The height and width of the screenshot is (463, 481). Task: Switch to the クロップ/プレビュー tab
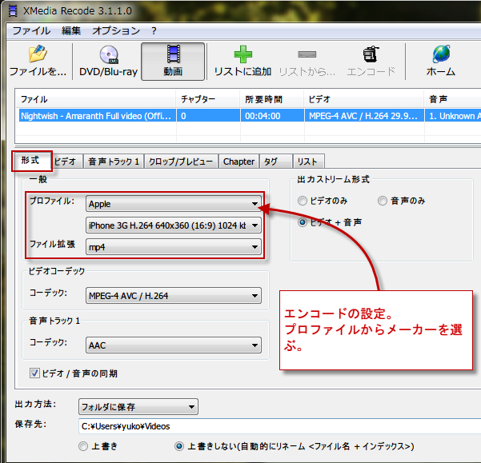(x=181, y=162)
